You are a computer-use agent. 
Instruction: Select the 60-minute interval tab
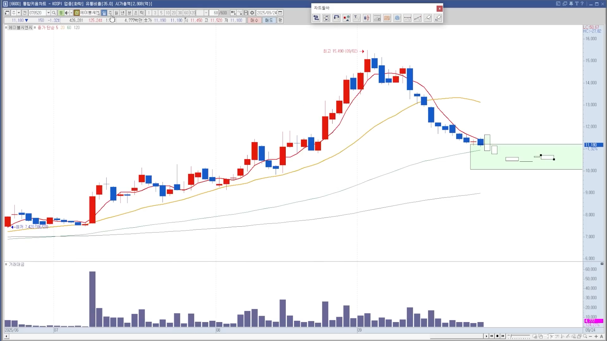(186, 13)
